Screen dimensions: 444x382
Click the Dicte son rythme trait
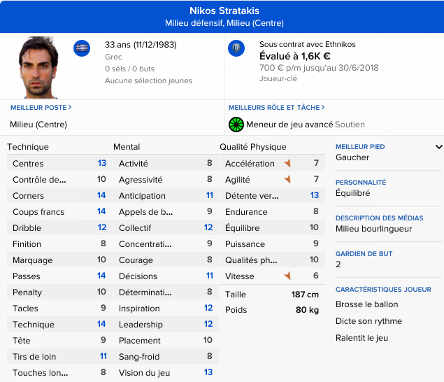(368, 321)
